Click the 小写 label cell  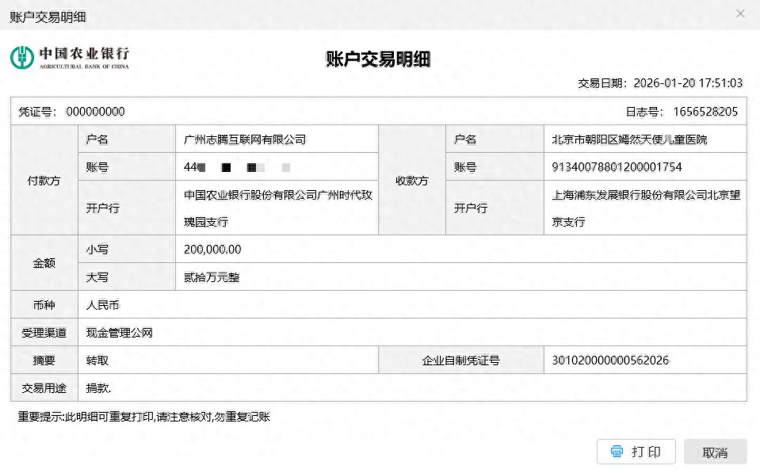[x=127, y=250]
